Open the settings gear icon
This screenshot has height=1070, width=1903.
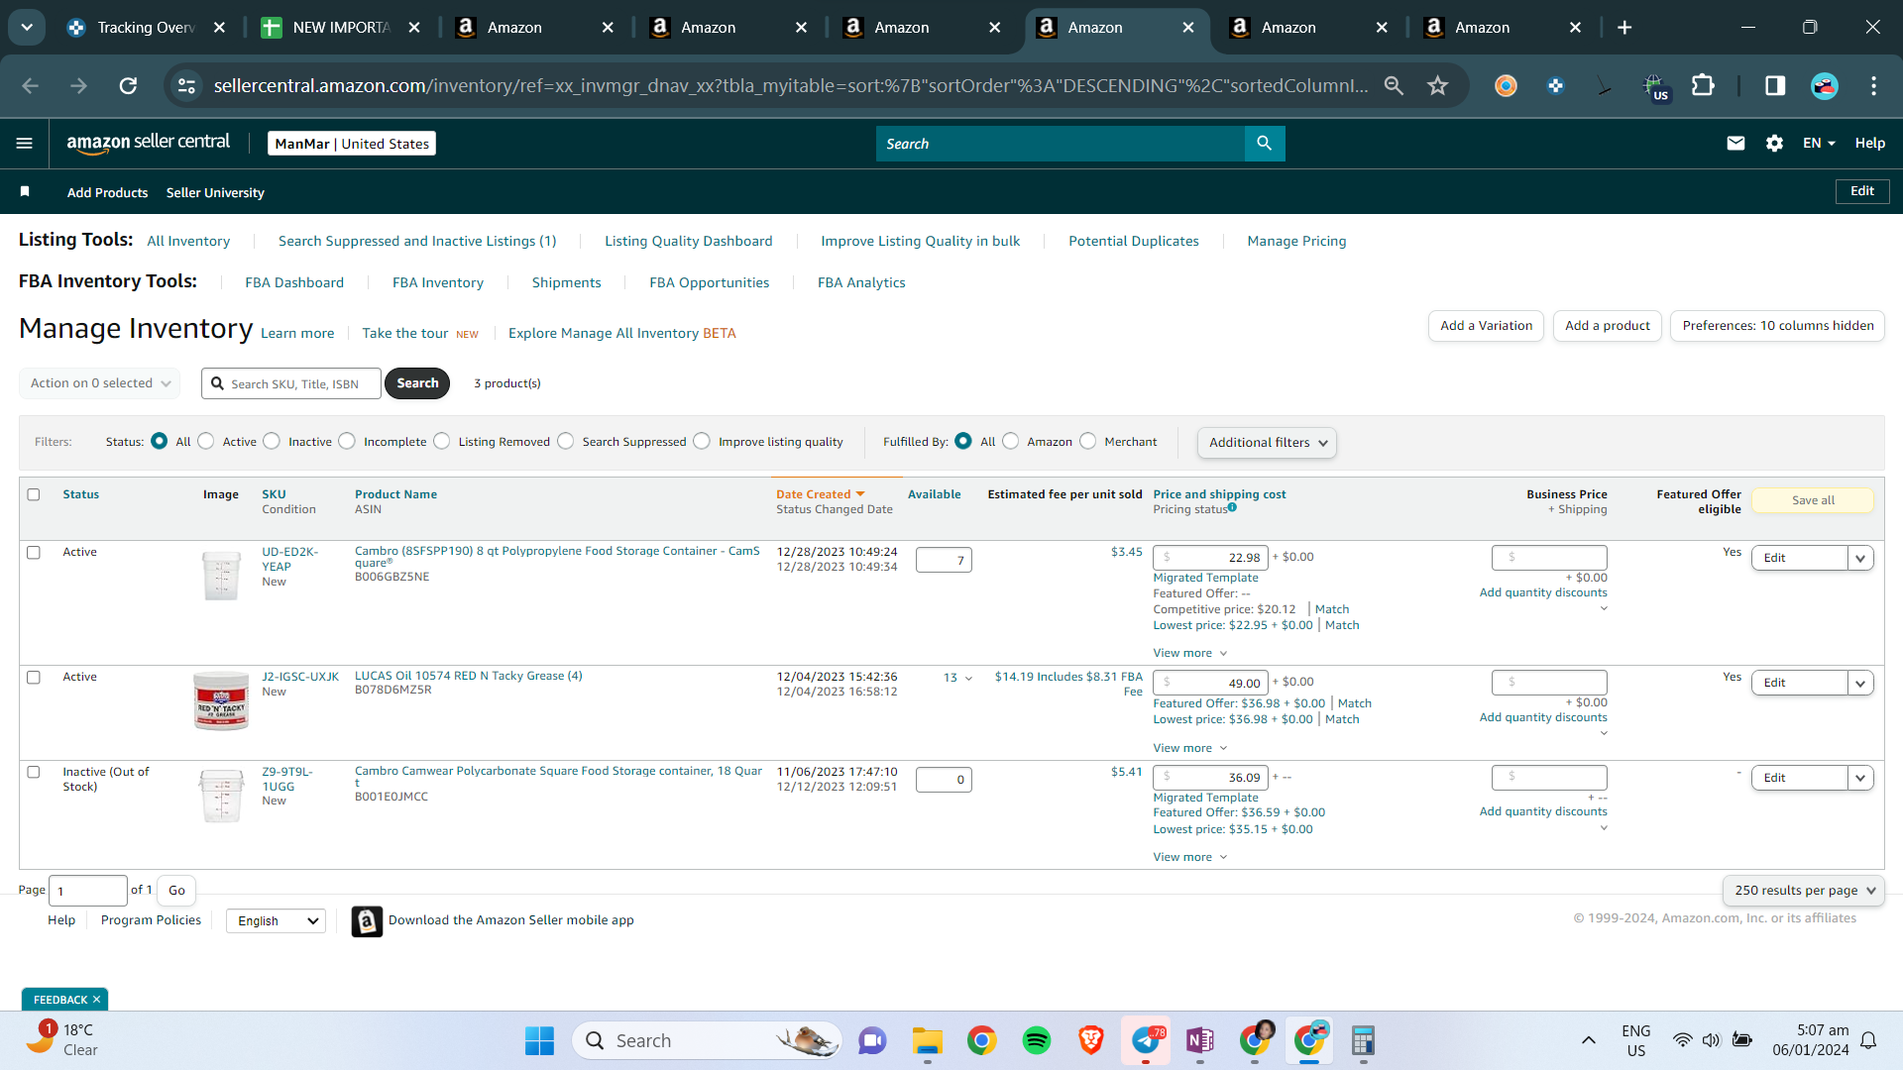point(1774,144)
